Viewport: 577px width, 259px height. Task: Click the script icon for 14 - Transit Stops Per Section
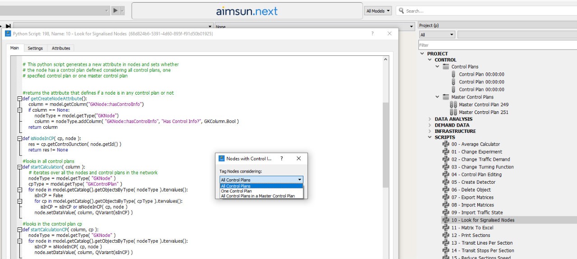(x=446, y=250)
